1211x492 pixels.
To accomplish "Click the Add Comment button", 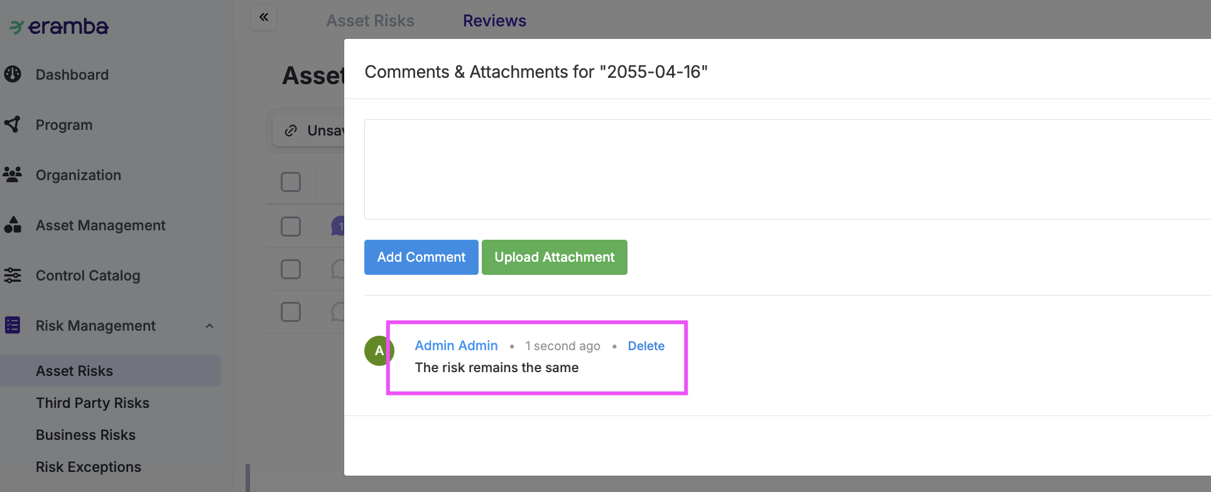I will 421,257.
